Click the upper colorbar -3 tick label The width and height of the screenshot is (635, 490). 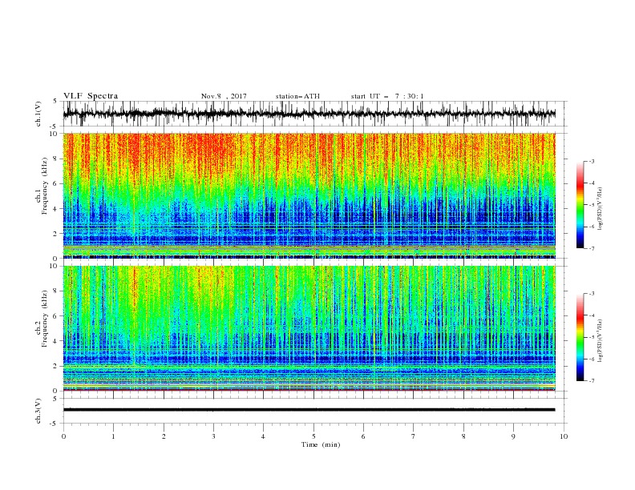(x=592, y=161)
